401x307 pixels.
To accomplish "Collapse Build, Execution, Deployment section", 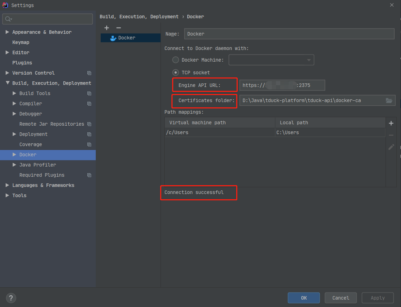I will click(x=7, y=83).
